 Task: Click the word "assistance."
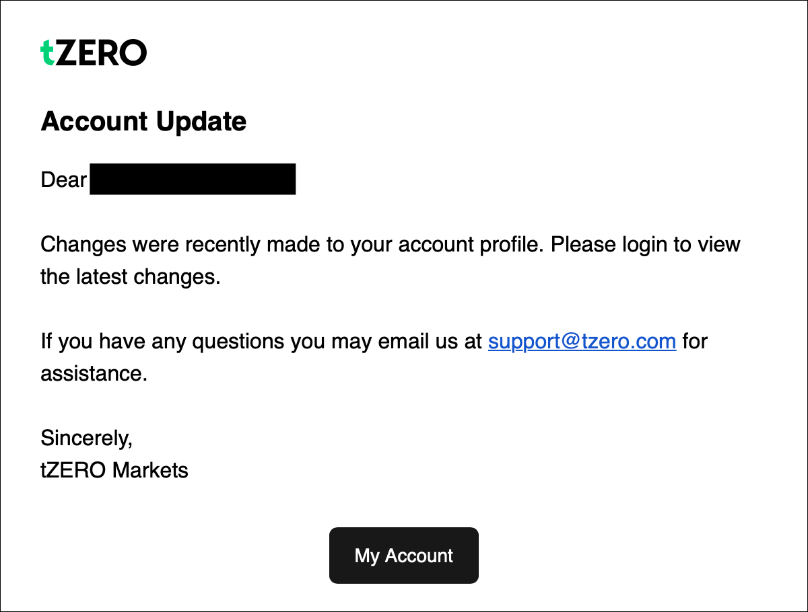click(x=94, y=374)
